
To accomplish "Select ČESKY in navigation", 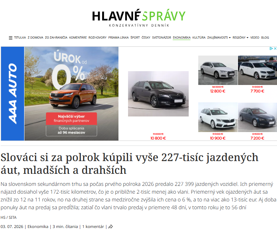I will 146,38.
